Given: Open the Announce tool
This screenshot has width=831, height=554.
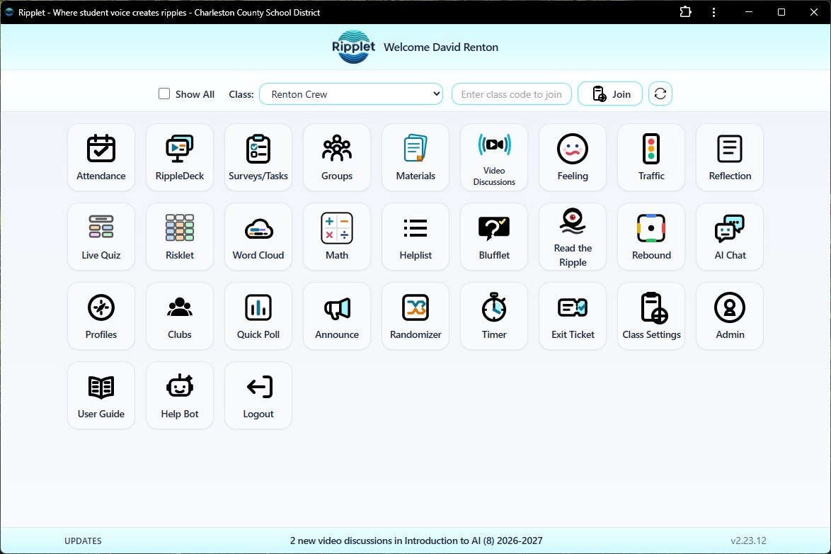Looking at the screenshot, I should [x=336, y=316].
